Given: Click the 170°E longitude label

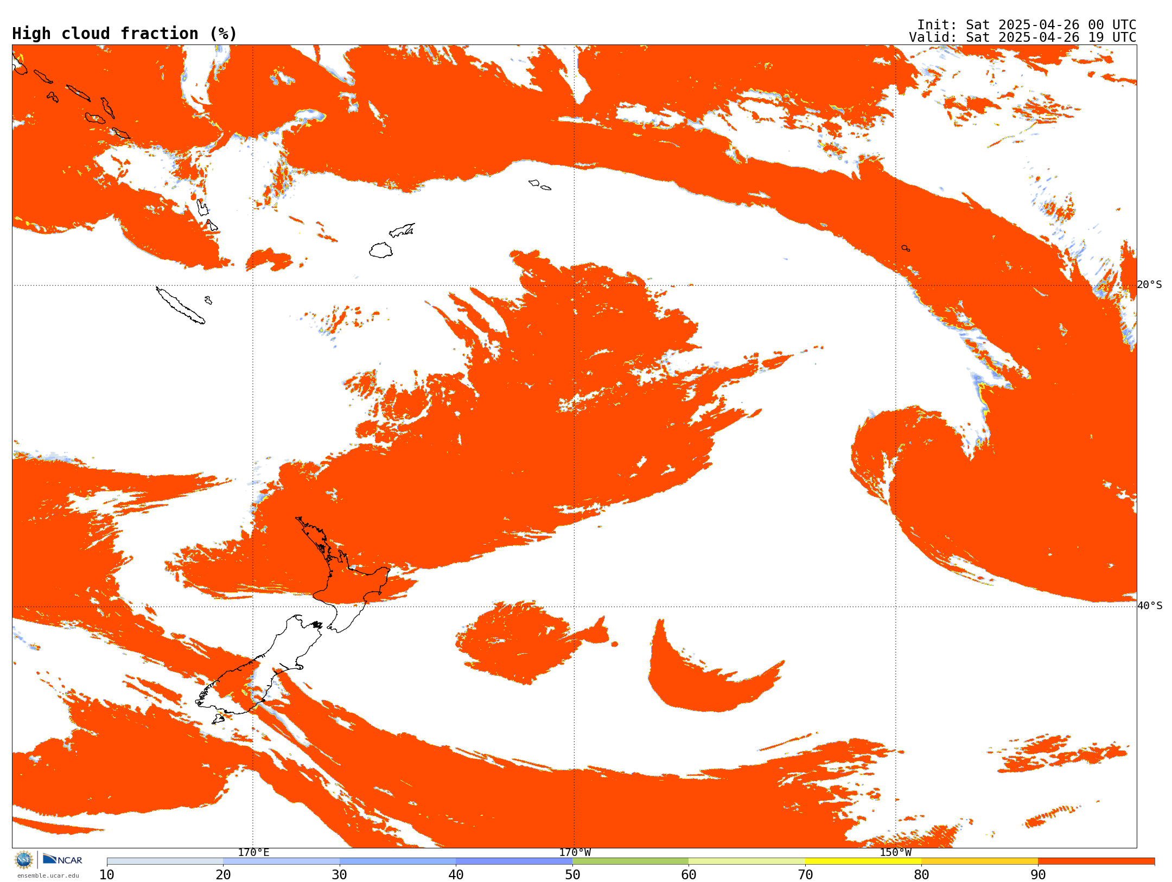Looking at the screenshot, I should coord(253,853).
